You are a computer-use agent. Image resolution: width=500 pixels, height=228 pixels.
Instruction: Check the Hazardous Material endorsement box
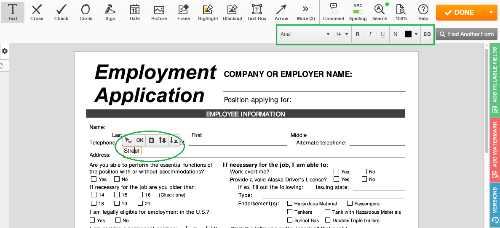[x=290, y=203]
